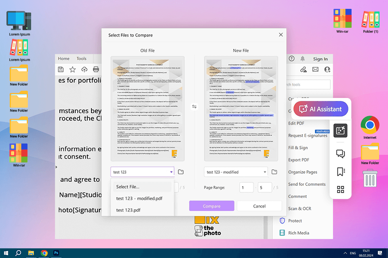Screen dimensions: 388x258
Task: Click ENG language indicator in taskbar
Action: point(353,253)
